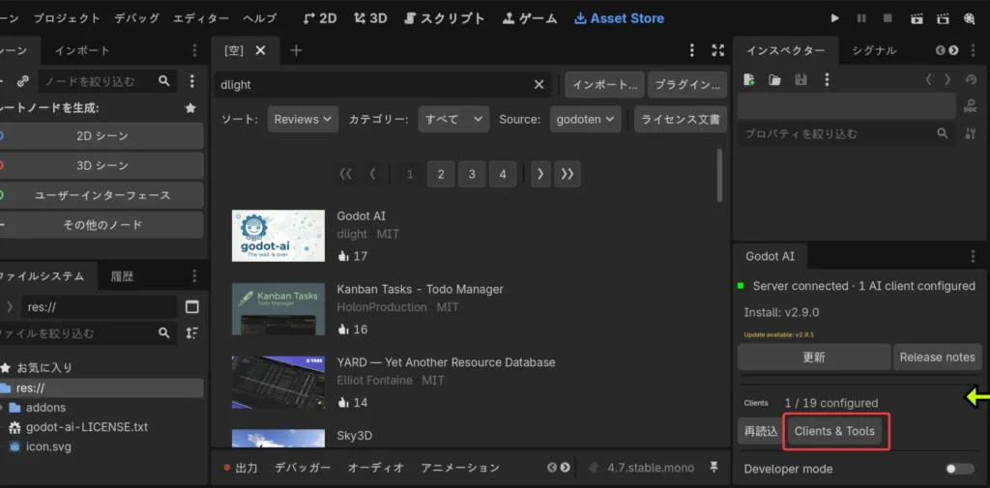Viewport: 990px width, 488px height.
Task: Click the Release notes button
Action: point(937,358)
